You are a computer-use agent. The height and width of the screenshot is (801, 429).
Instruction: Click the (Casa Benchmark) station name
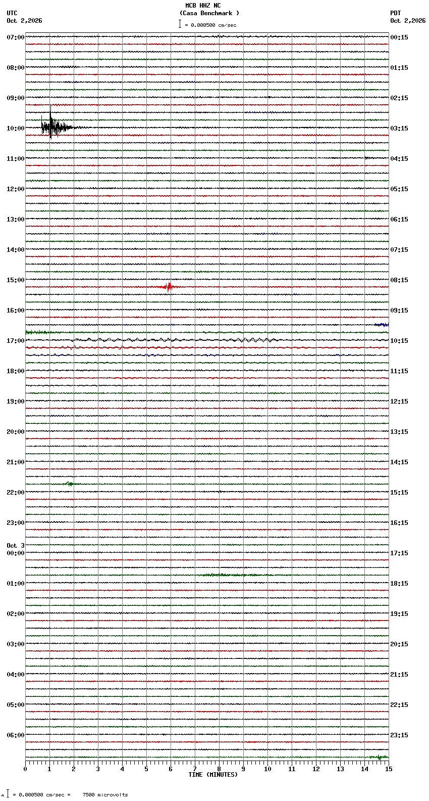pyautogui.click(x=209, y=13)
